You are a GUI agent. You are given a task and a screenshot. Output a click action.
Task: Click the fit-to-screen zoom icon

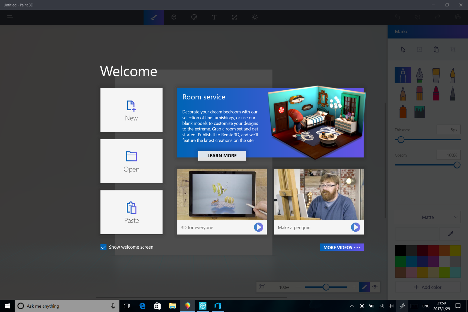(x=262, y=287)
